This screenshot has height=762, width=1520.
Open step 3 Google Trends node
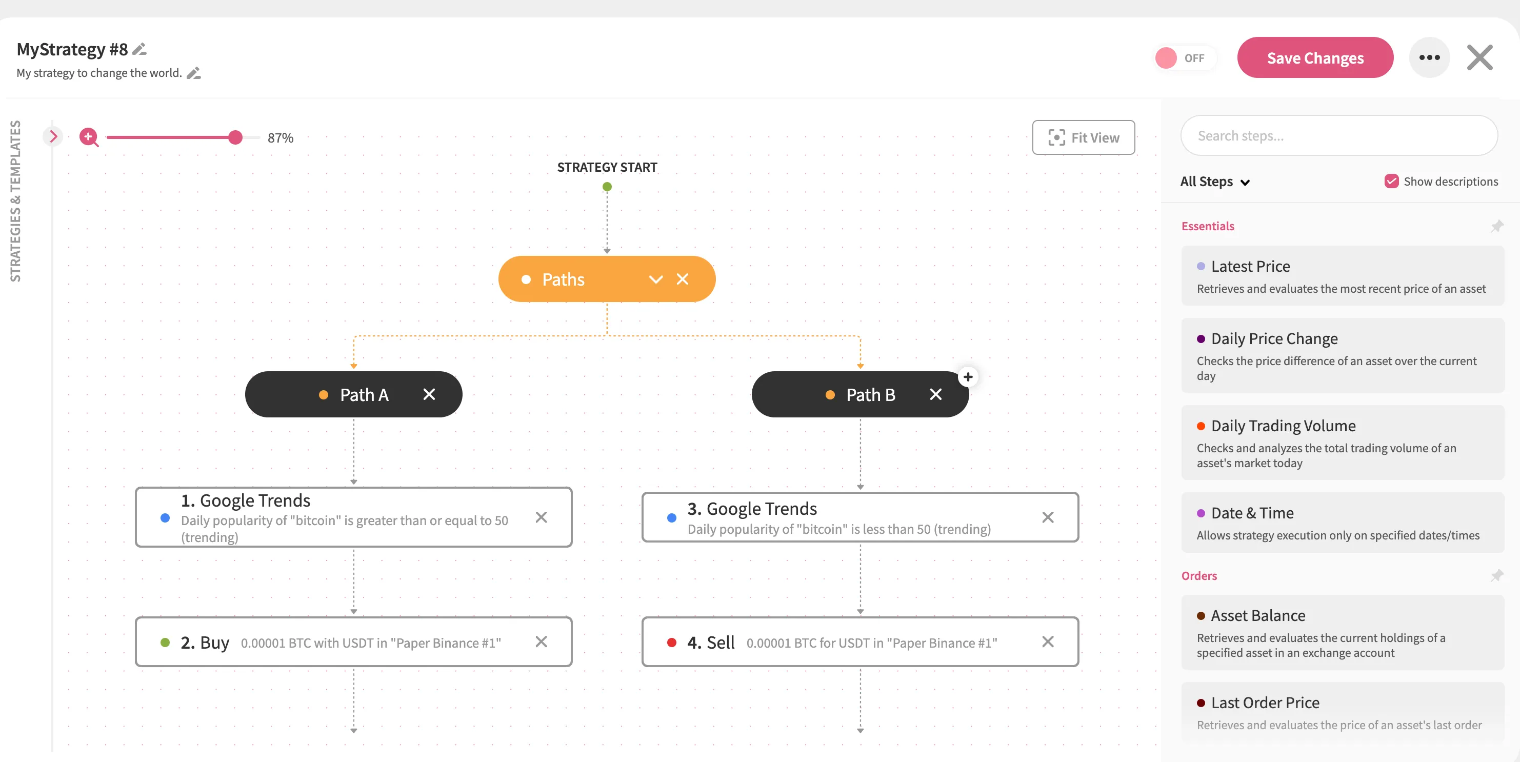[x=861, y=517]
